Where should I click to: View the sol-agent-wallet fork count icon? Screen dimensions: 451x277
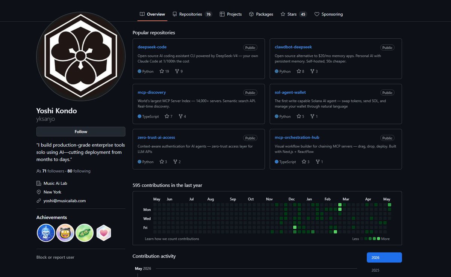click(312, 116)
